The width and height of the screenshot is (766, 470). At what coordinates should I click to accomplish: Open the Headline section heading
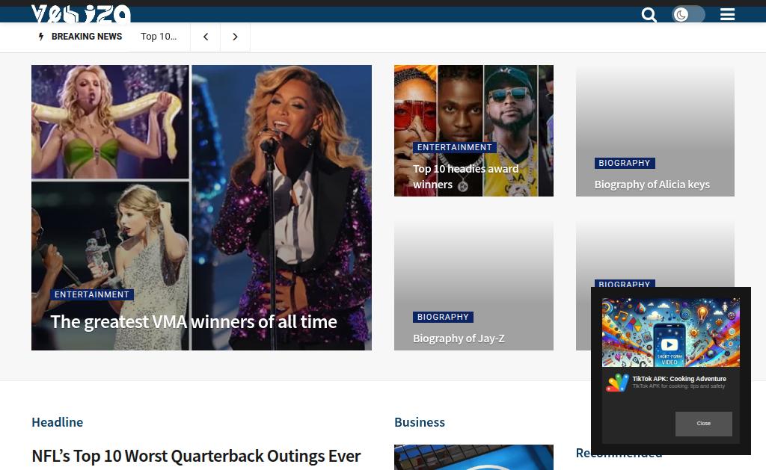(57, 422)
